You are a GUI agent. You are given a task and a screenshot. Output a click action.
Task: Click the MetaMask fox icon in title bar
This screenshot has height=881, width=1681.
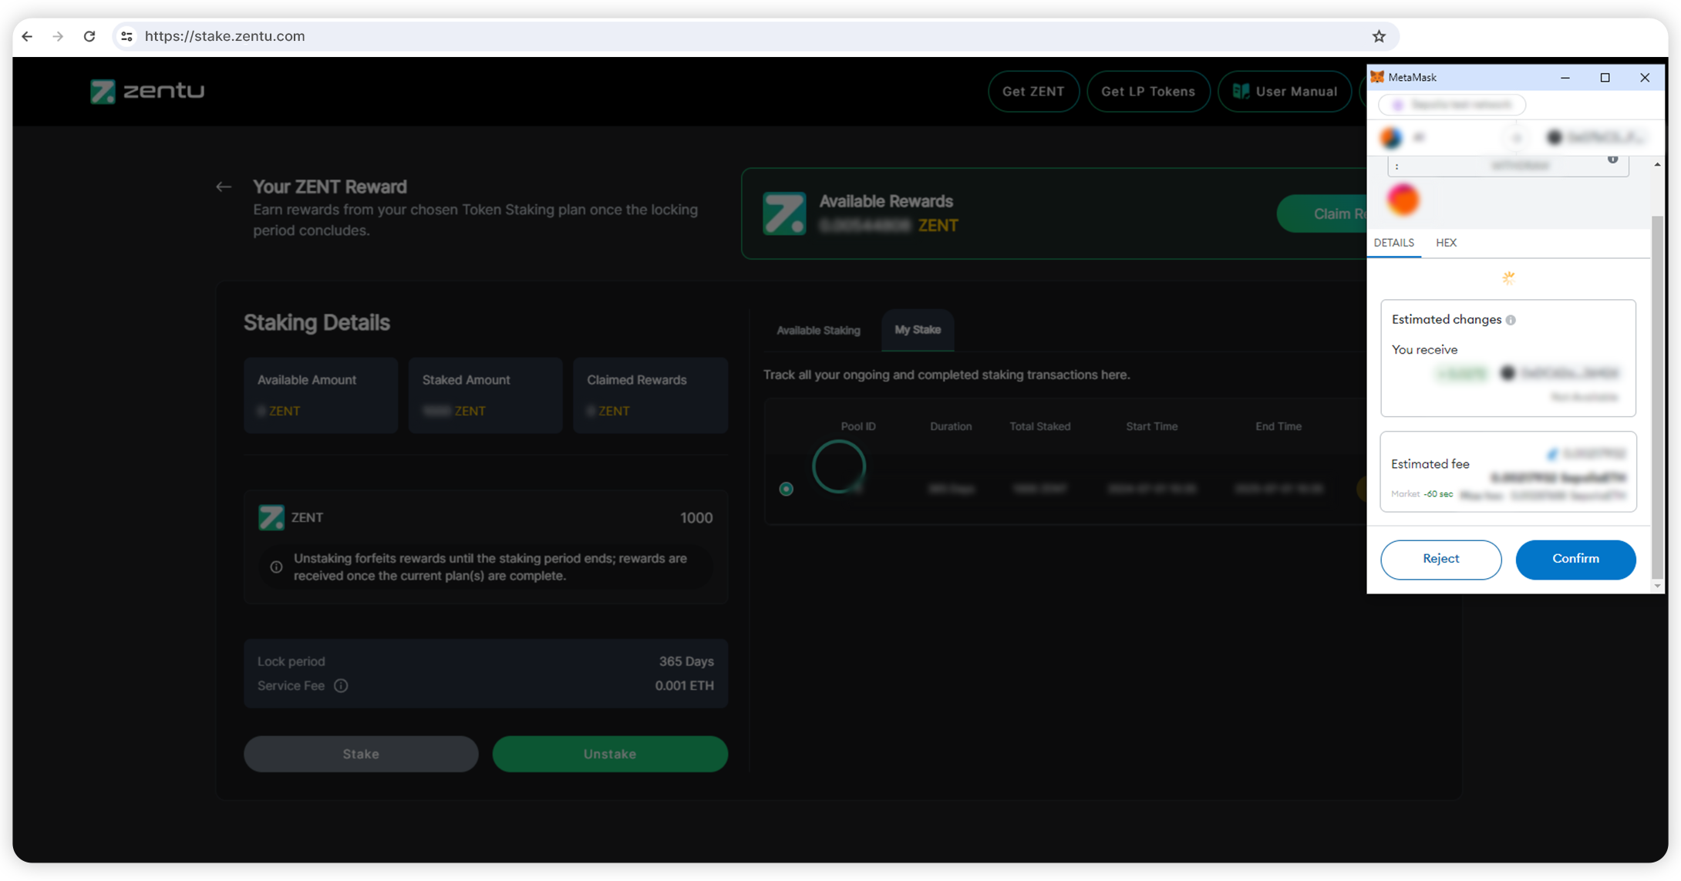tap(1377, 77)
